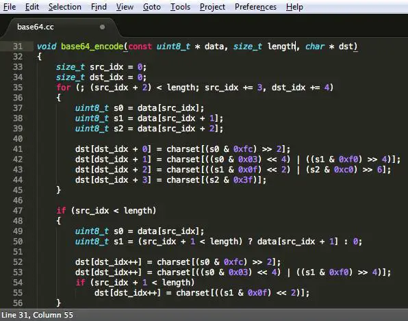This screenshot has height=321, width=408.
Task: Open the Selection menu
Action: [65, 7]
